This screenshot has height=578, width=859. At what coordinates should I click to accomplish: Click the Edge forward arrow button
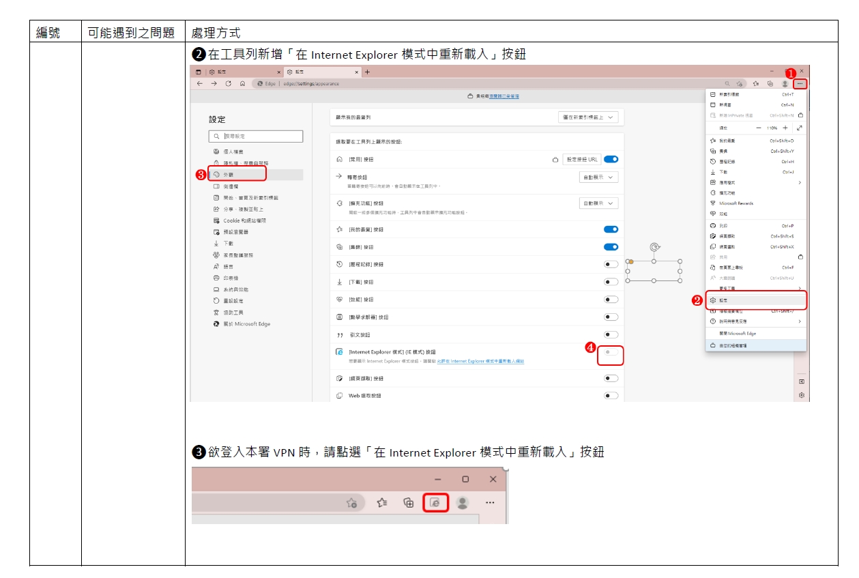coord(214,83)
